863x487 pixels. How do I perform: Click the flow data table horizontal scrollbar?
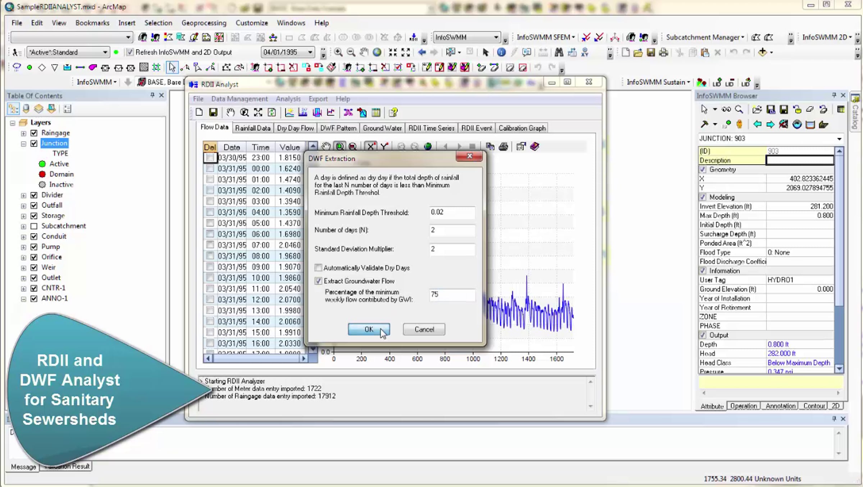[x=255, y=358]
